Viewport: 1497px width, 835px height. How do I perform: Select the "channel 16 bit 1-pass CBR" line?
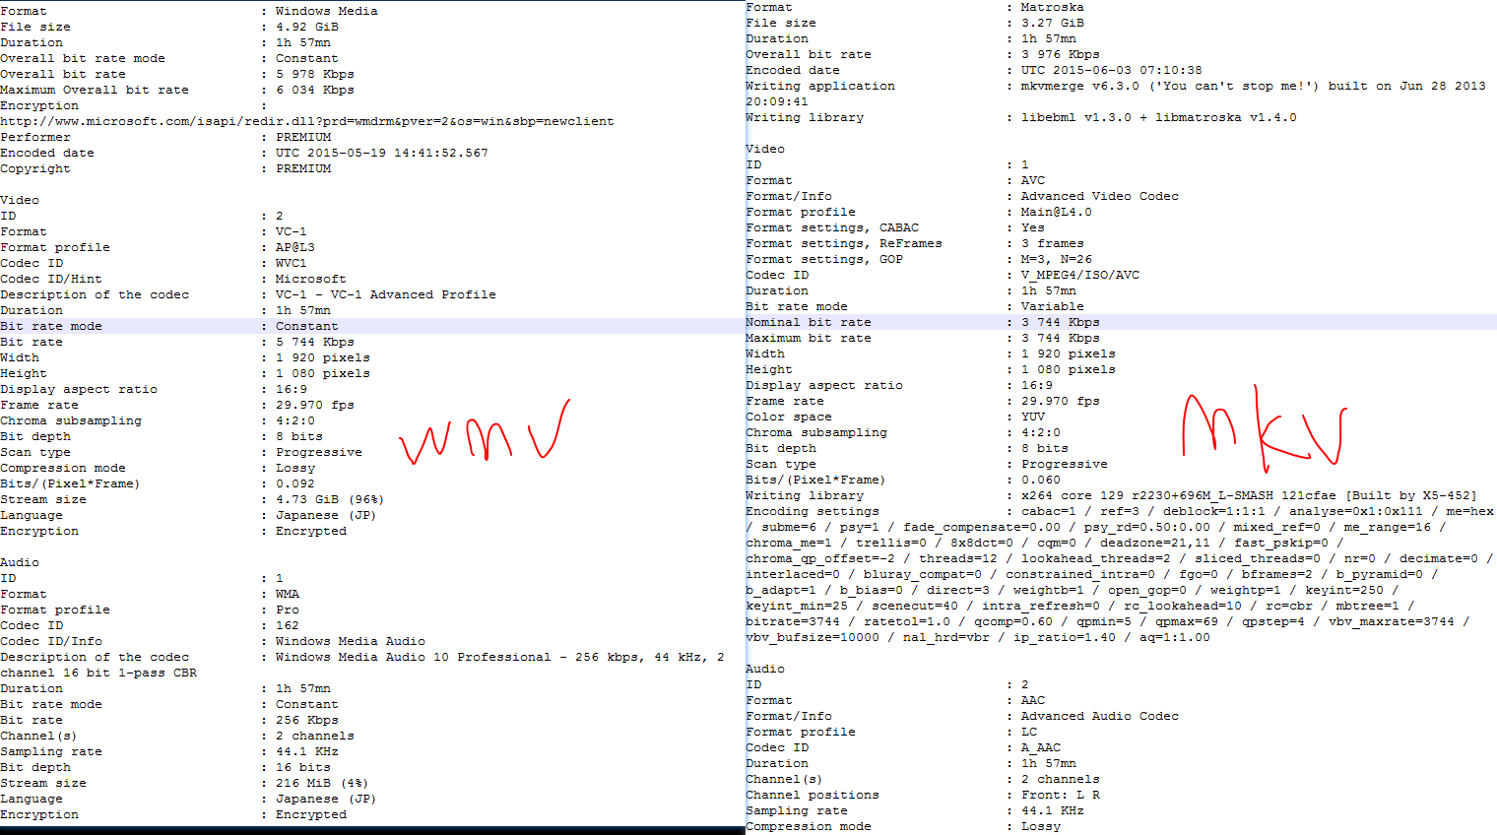98,673
